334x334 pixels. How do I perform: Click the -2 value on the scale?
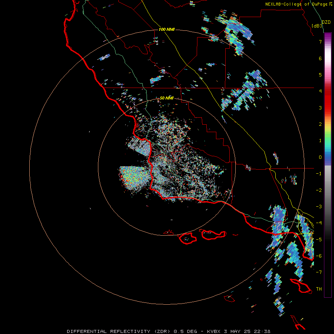coord(319,190)
